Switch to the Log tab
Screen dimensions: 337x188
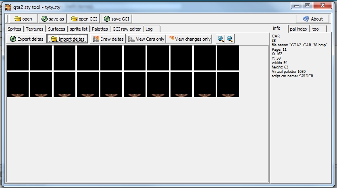pyautogui.click(x=149, y=29)
